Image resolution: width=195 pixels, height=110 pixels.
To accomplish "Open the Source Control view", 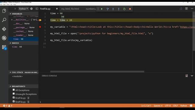I will coord(4,29).
